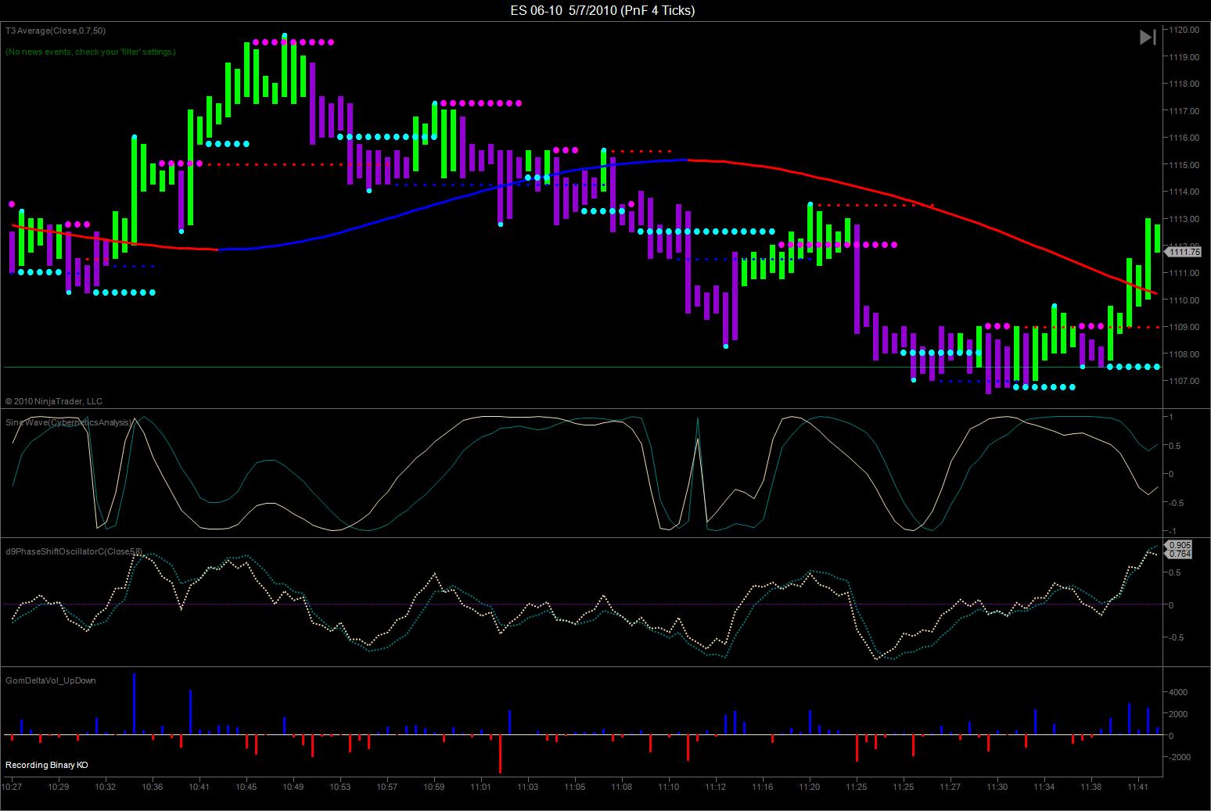1211x811 pixels.
Task: Click the 1120.00 price axis label
Action: coord(1185,30)
